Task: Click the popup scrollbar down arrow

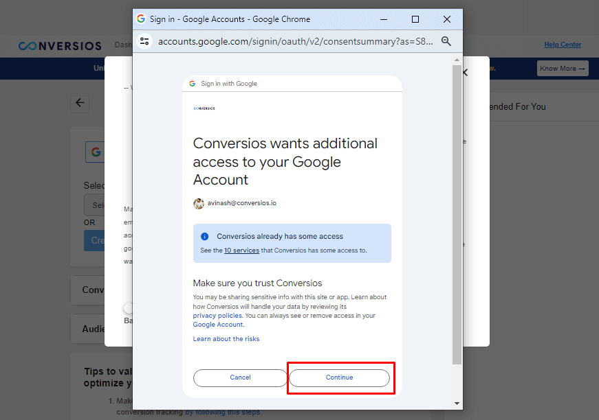Action: tap(457, 404)
